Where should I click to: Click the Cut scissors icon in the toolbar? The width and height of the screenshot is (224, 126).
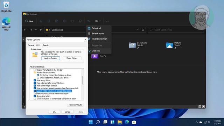tap(41, 21)
